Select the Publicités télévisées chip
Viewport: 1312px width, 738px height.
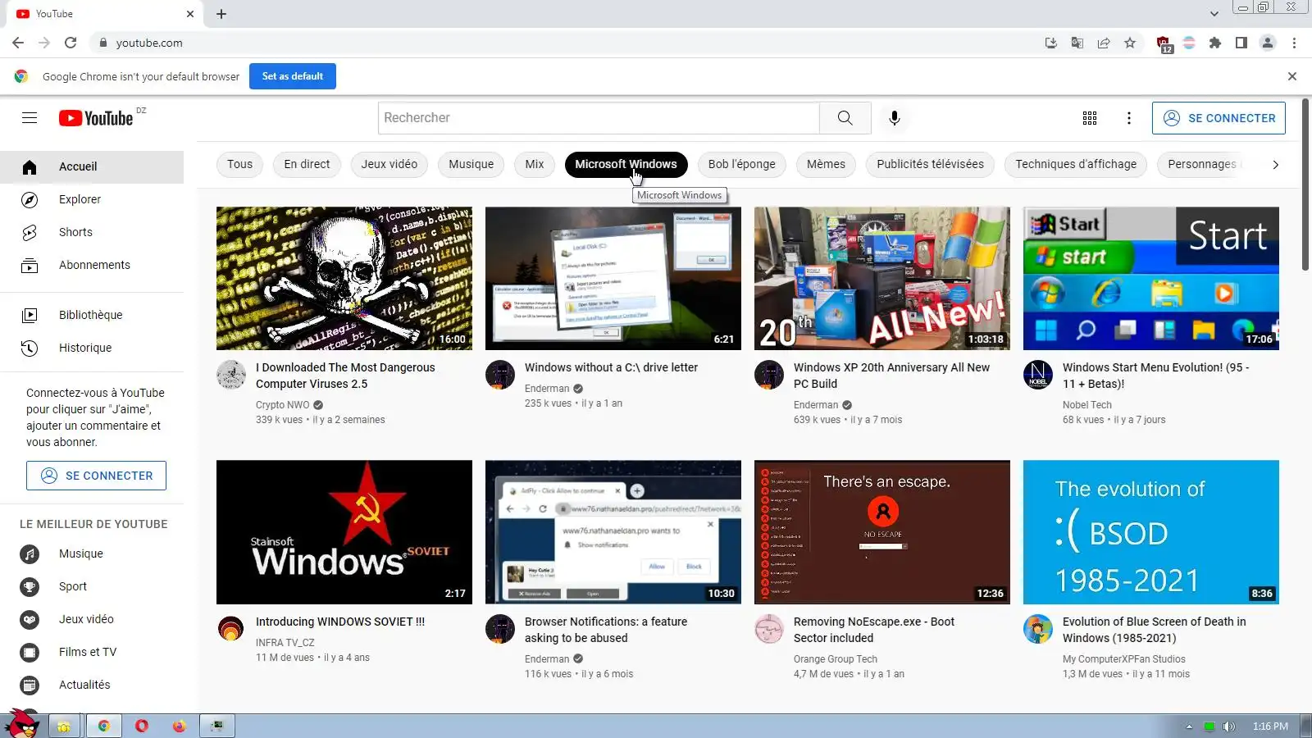pyautogui.click(x=930, y=164)
